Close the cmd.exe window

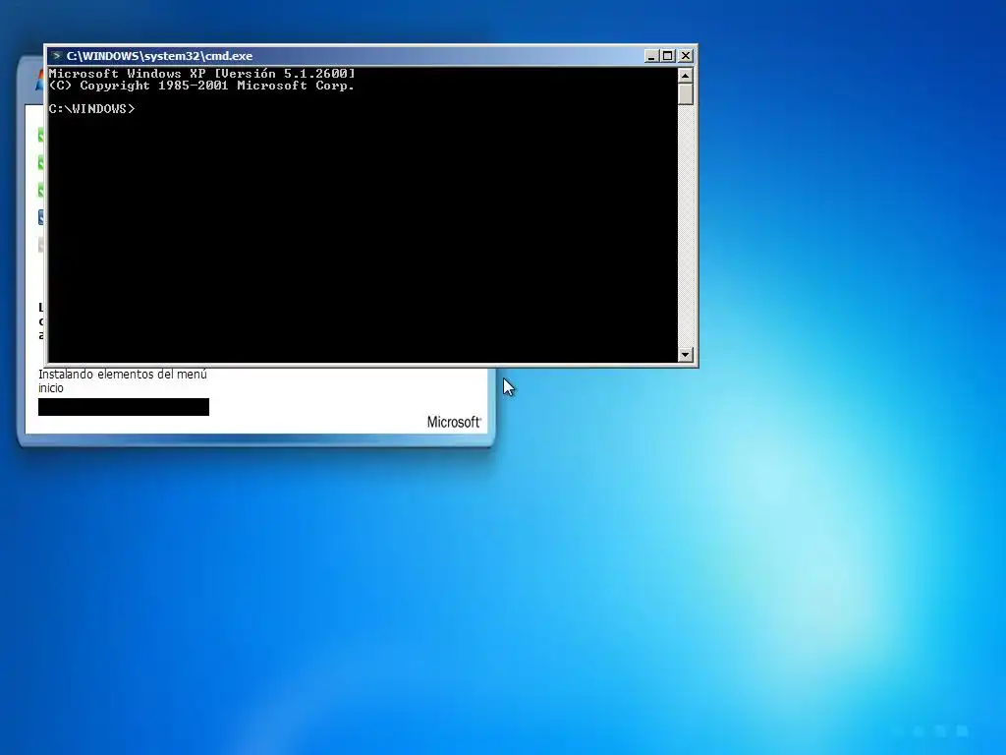(x=686, y=56)
